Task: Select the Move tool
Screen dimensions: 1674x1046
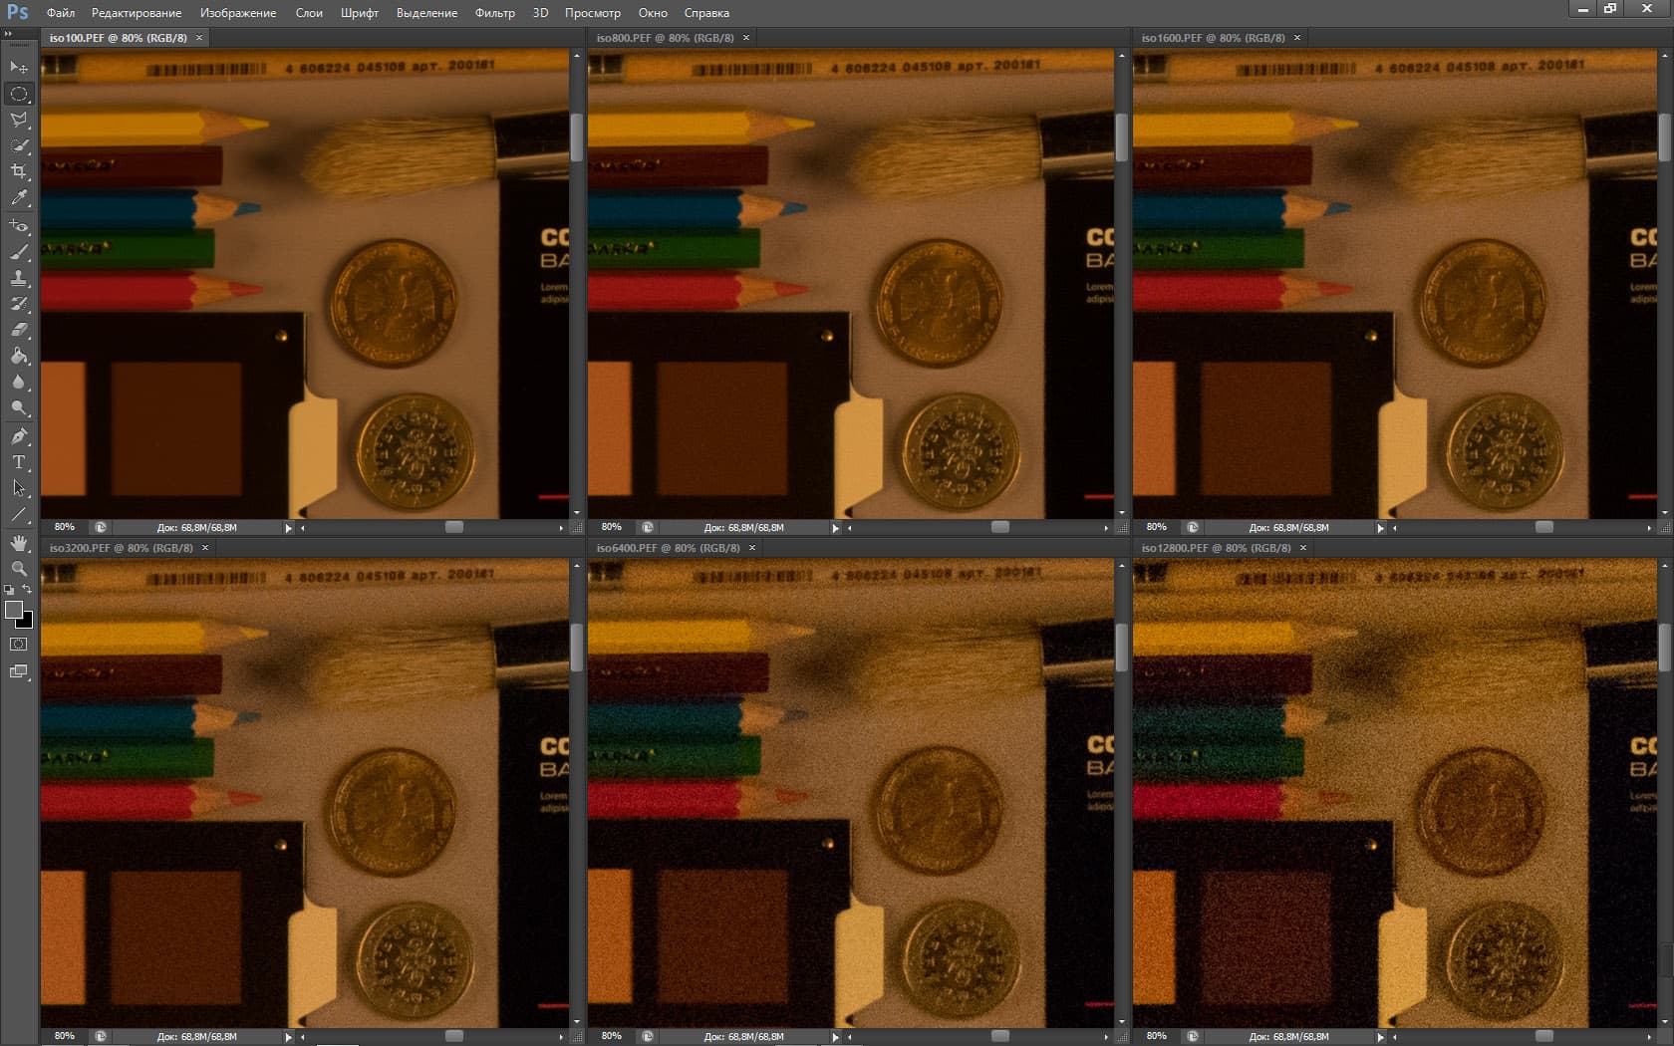Action: tap(19, 68)
